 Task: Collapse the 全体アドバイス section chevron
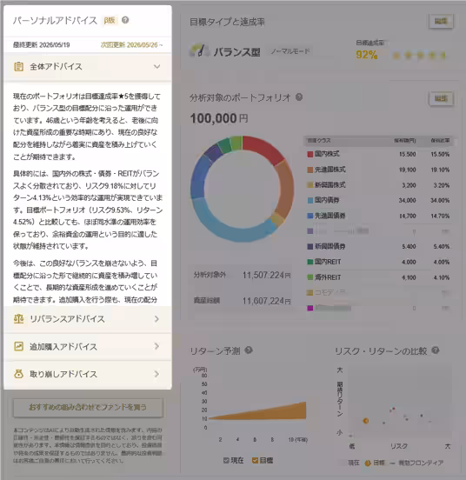tap(156, 66)
